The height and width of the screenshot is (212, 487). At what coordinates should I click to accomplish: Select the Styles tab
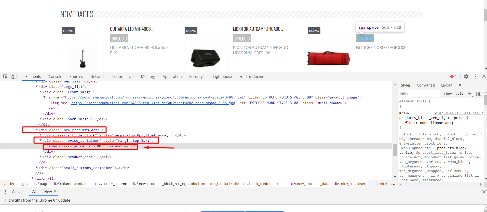click(x=406, y=85)
